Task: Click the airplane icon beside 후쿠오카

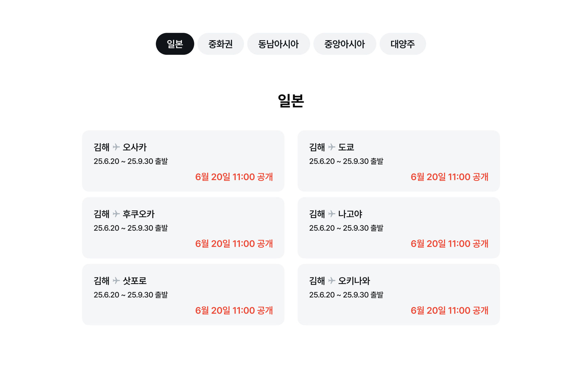Action: [x=116, y=214]
